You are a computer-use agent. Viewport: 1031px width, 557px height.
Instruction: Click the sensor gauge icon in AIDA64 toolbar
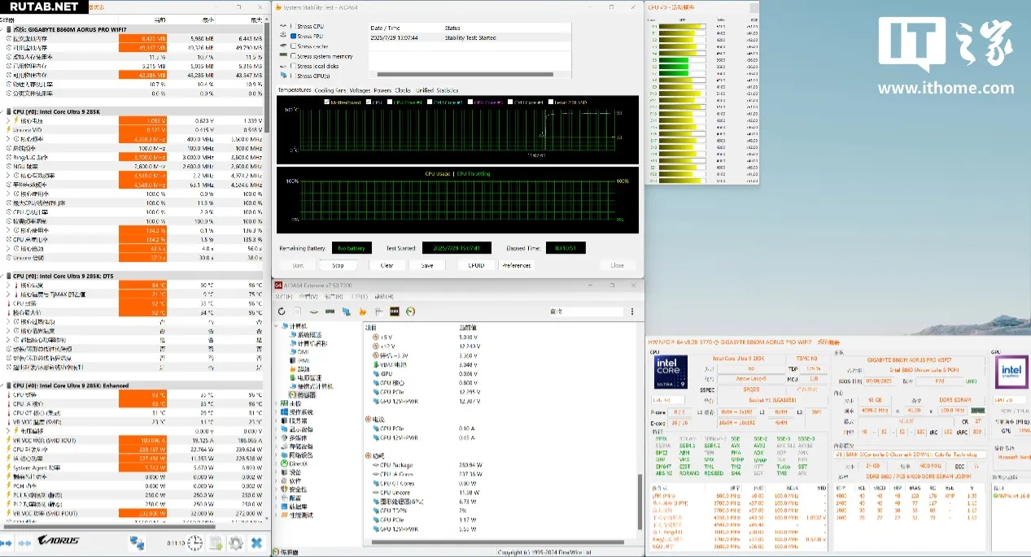(x=410, y=311)
